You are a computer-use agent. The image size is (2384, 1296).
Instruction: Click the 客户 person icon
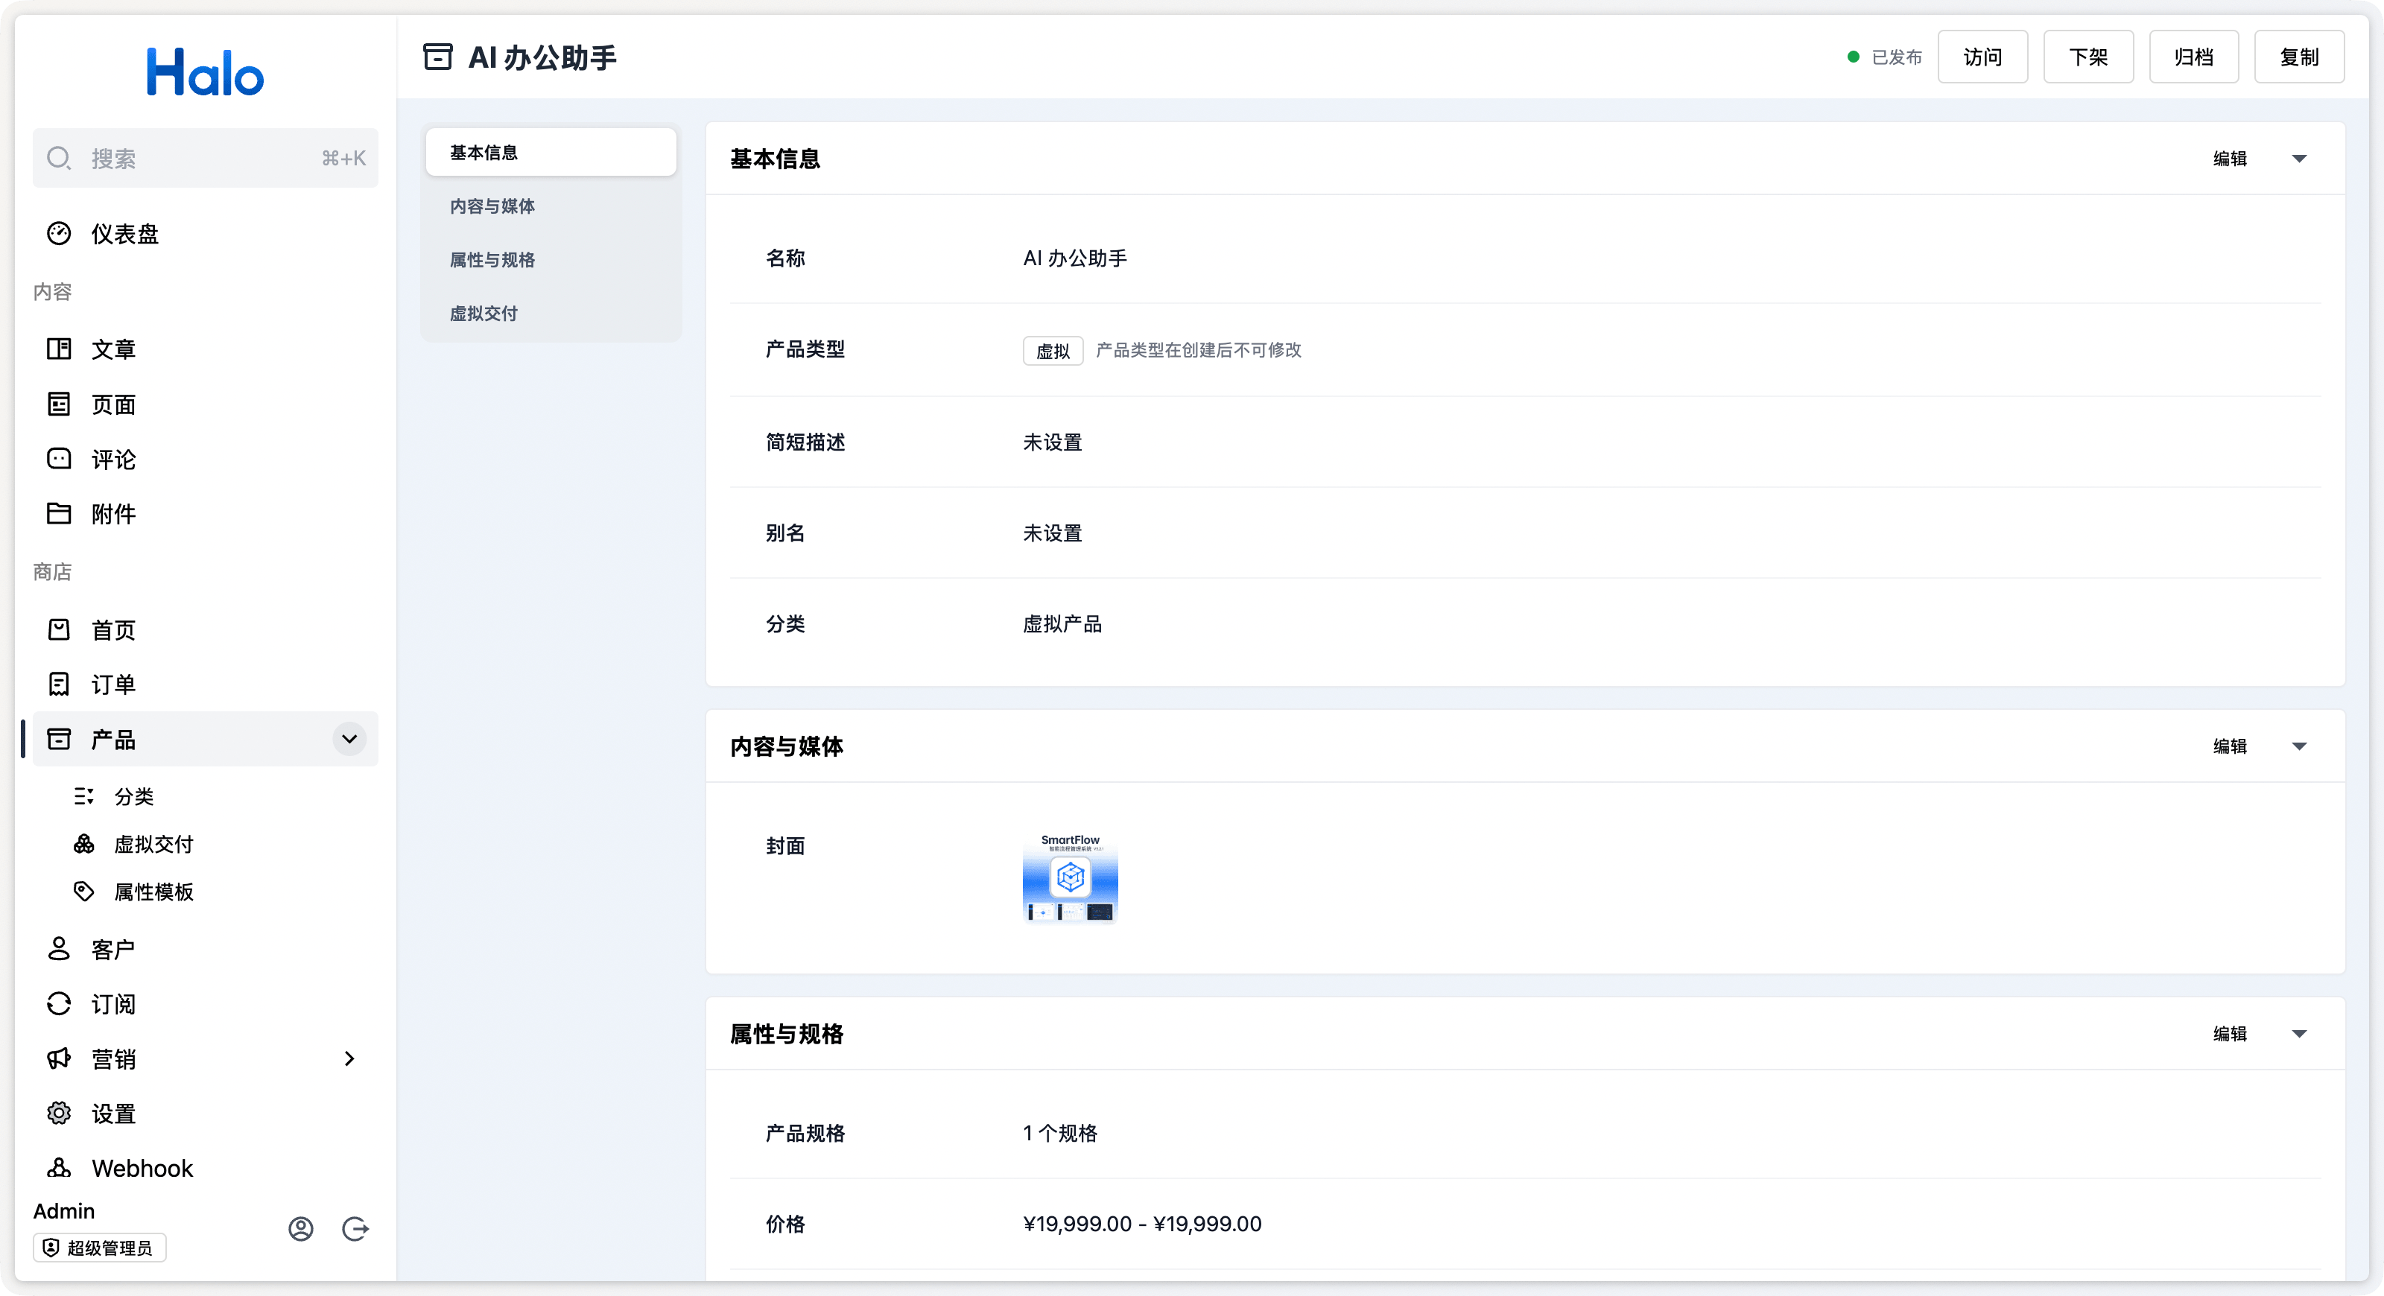pyautogui.click(x=60, y=949)
